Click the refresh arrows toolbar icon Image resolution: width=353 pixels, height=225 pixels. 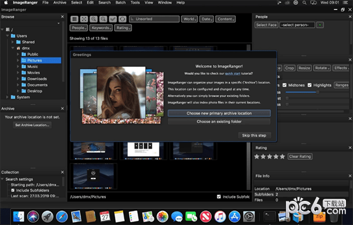[122, 19]
